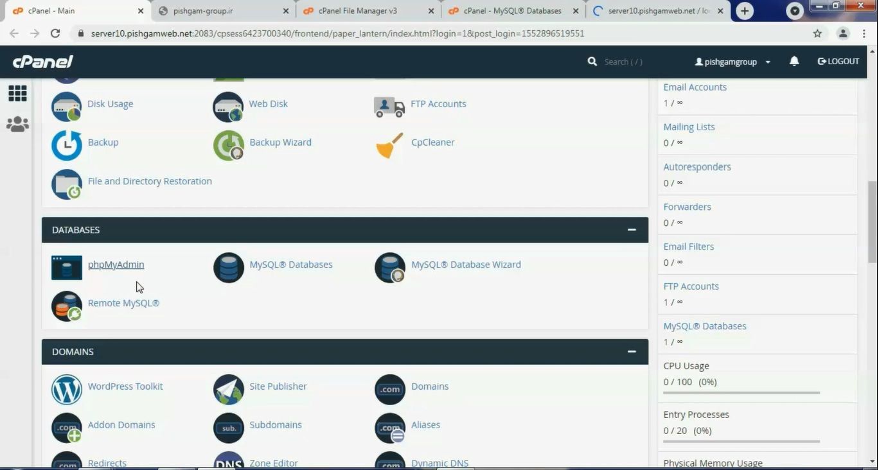Image resolution: width=879 pixels, height=470 pixels.
Task: Click the CPU Usage progress bar
Action: click(741, 392)
